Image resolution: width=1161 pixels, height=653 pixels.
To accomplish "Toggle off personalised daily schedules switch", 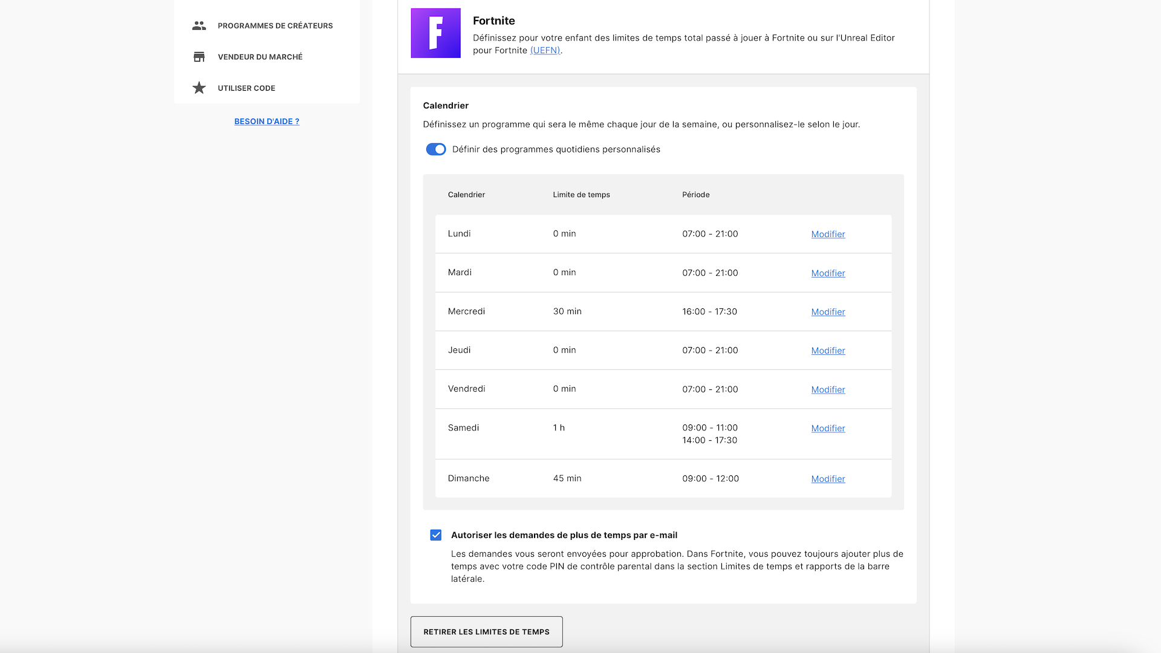I will pos(435,149).
